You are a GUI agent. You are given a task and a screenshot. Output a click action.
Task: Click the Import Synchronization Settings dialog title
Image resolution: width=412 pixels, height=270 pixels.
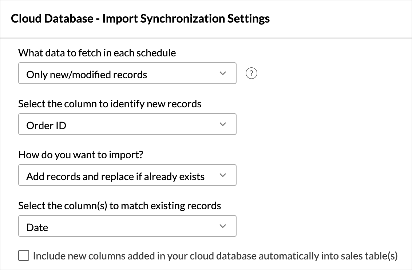point(140,19)
